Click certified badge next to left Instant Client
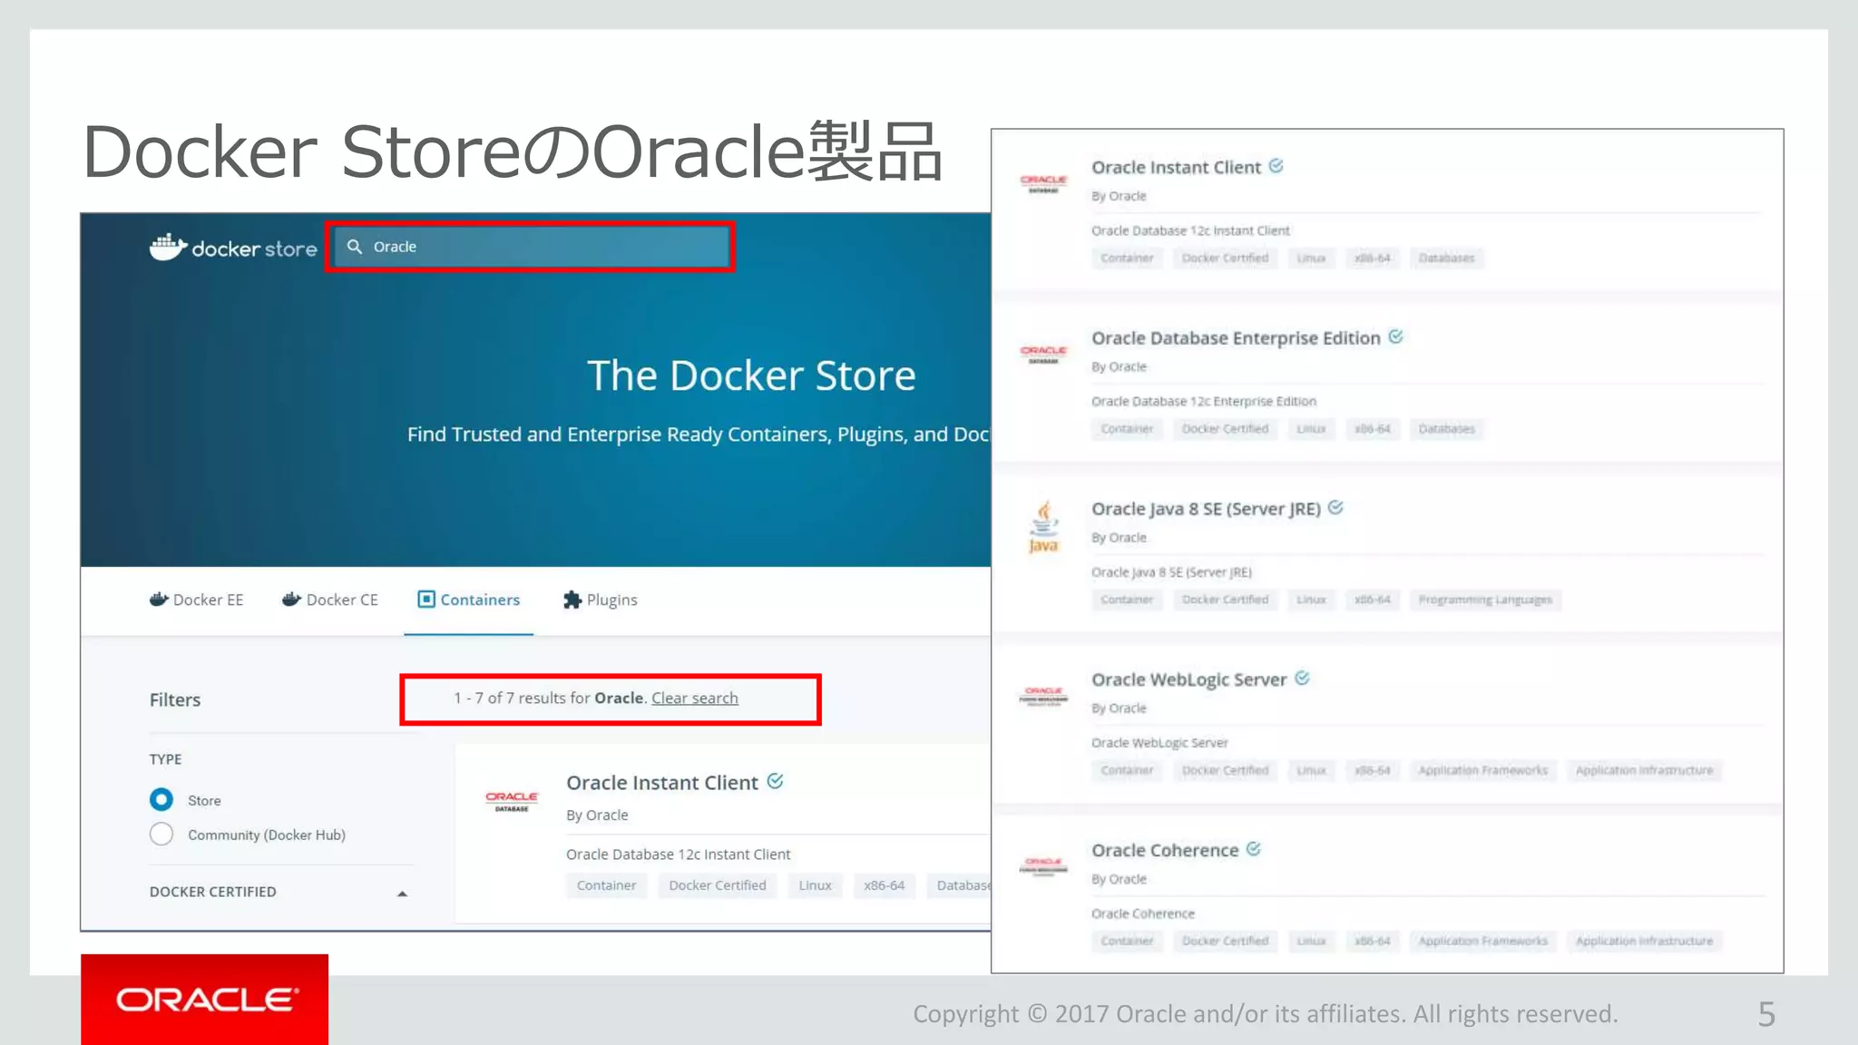Viewport: 1858px width, 1045px height. (775, 781)
